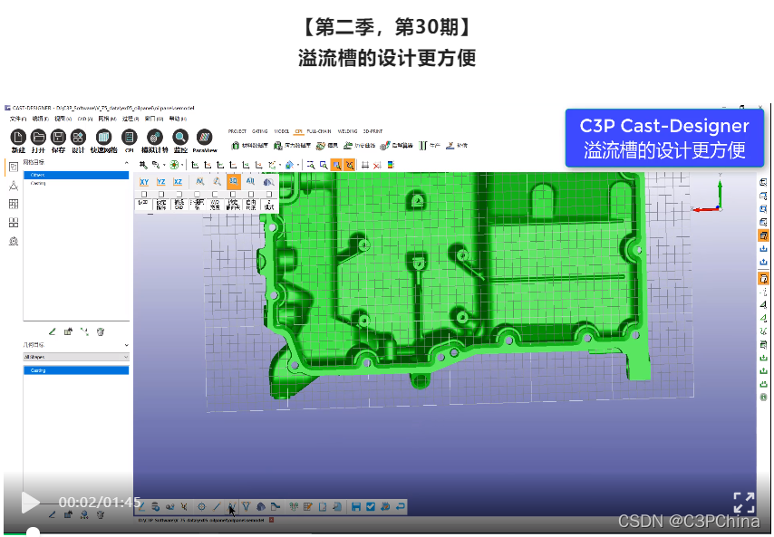Expand the geometry target panel chevron
Viewport: 774px width, 537px height.
click(126, 345)
